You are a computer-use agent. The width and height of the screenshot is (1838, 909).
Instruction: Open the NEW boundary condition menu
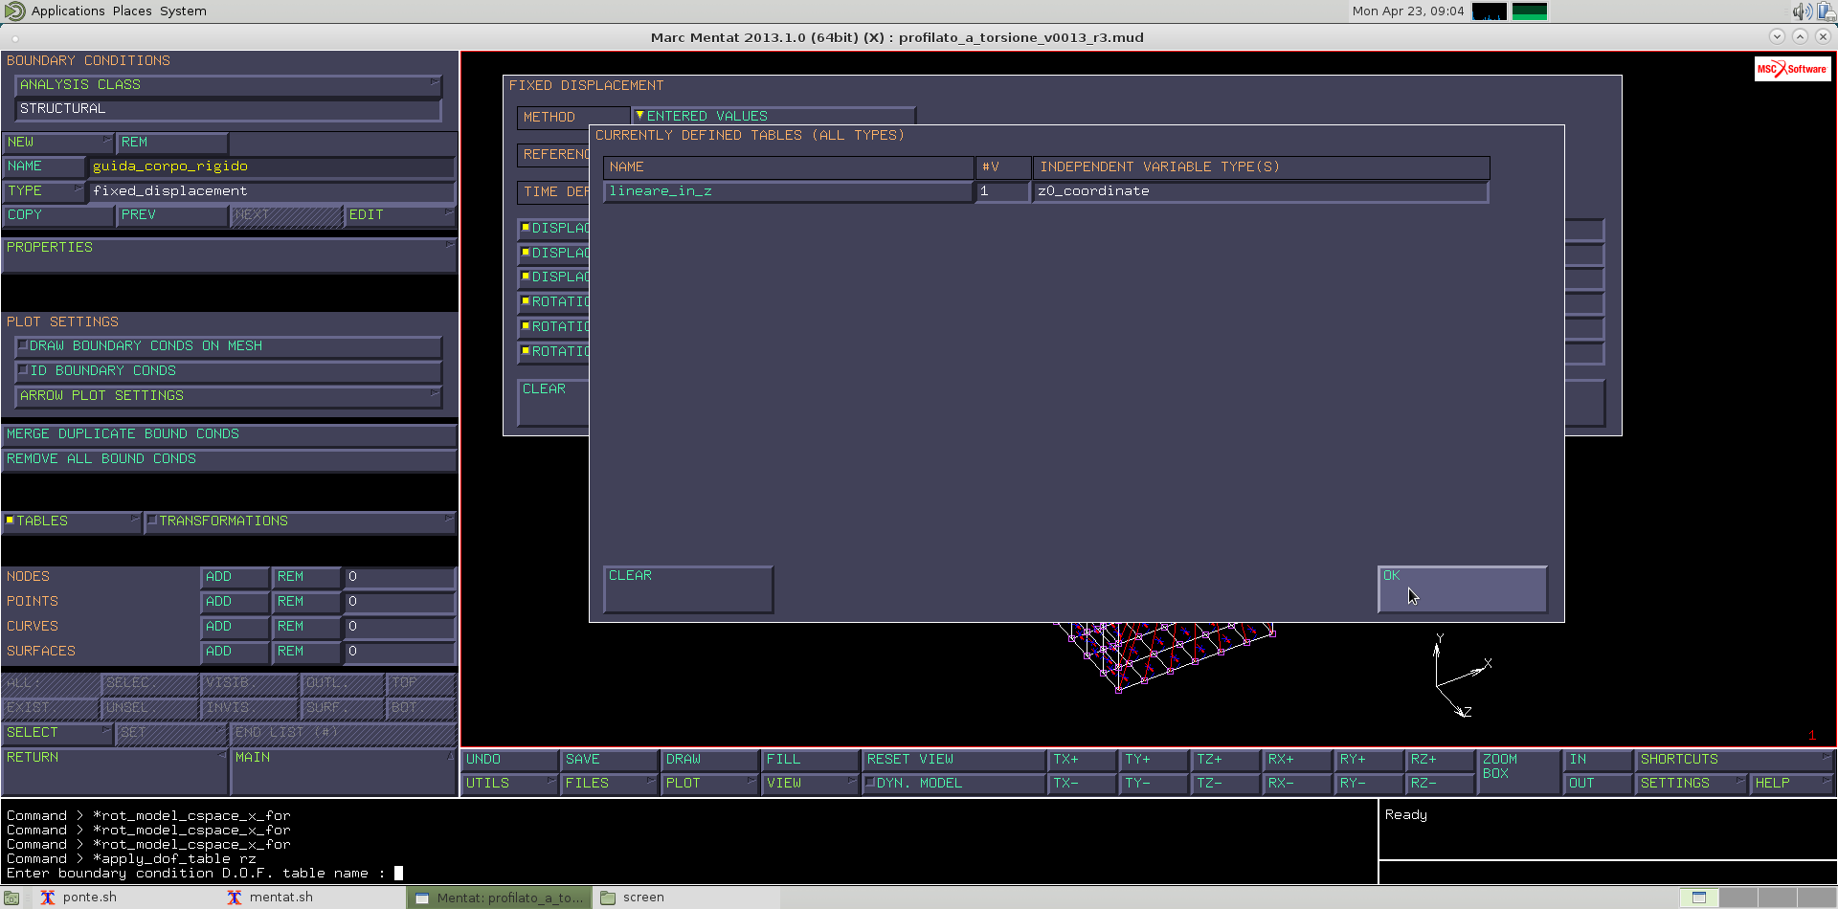58,143
